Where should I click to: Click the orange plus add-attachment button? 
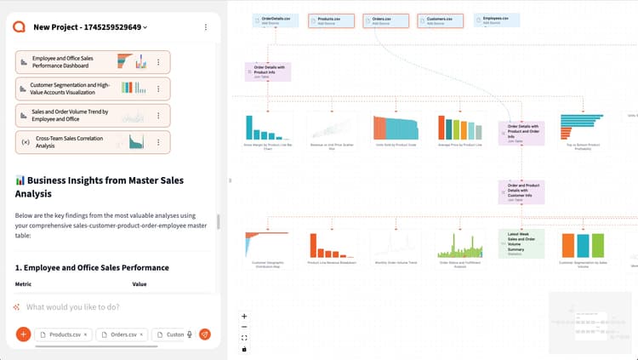pos(23,334)
